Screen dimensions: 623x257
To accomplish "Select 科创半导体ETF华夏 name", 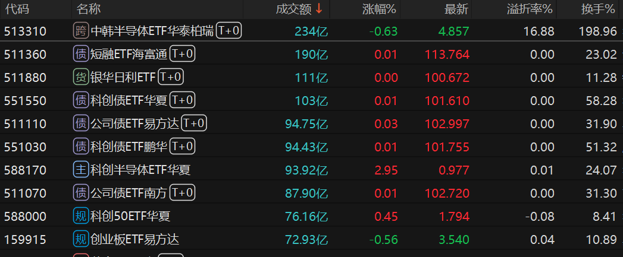I will (x=140, y=170).
